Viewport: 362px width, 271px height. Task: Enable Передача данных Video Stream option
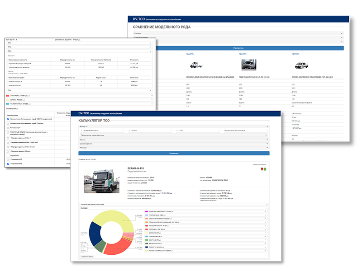(8, 147)
